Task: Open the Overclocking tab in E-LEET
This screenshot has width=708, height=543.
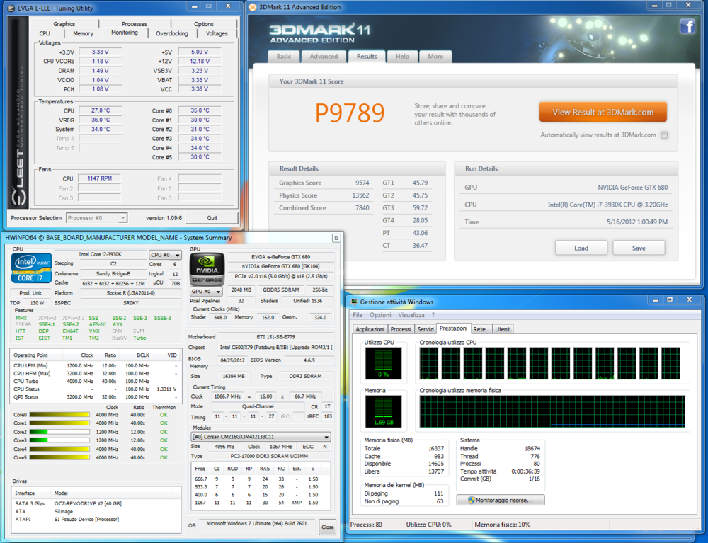Action: pyautogui.click(x=172, y=33)
